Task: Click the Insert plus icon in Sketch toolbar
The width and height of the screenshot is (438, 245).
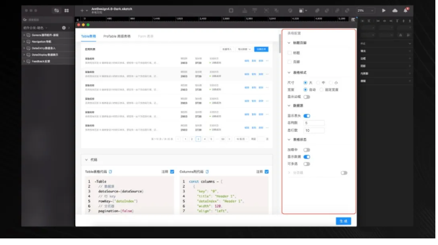Action: 82,11
